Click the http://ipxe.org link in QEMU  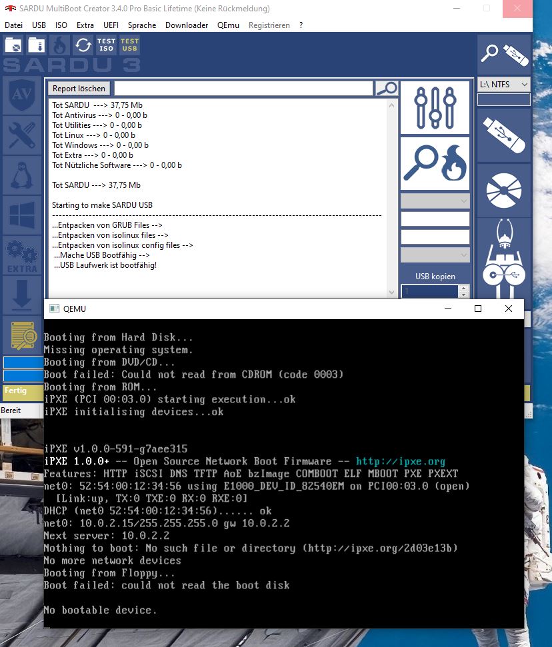(x=401, y=461)
